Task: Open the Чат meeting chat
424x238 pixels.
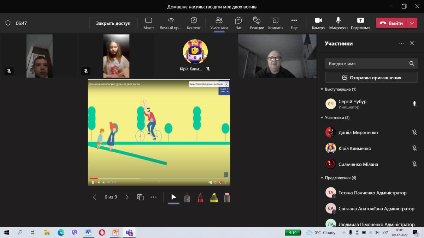Action: (238, 23)
